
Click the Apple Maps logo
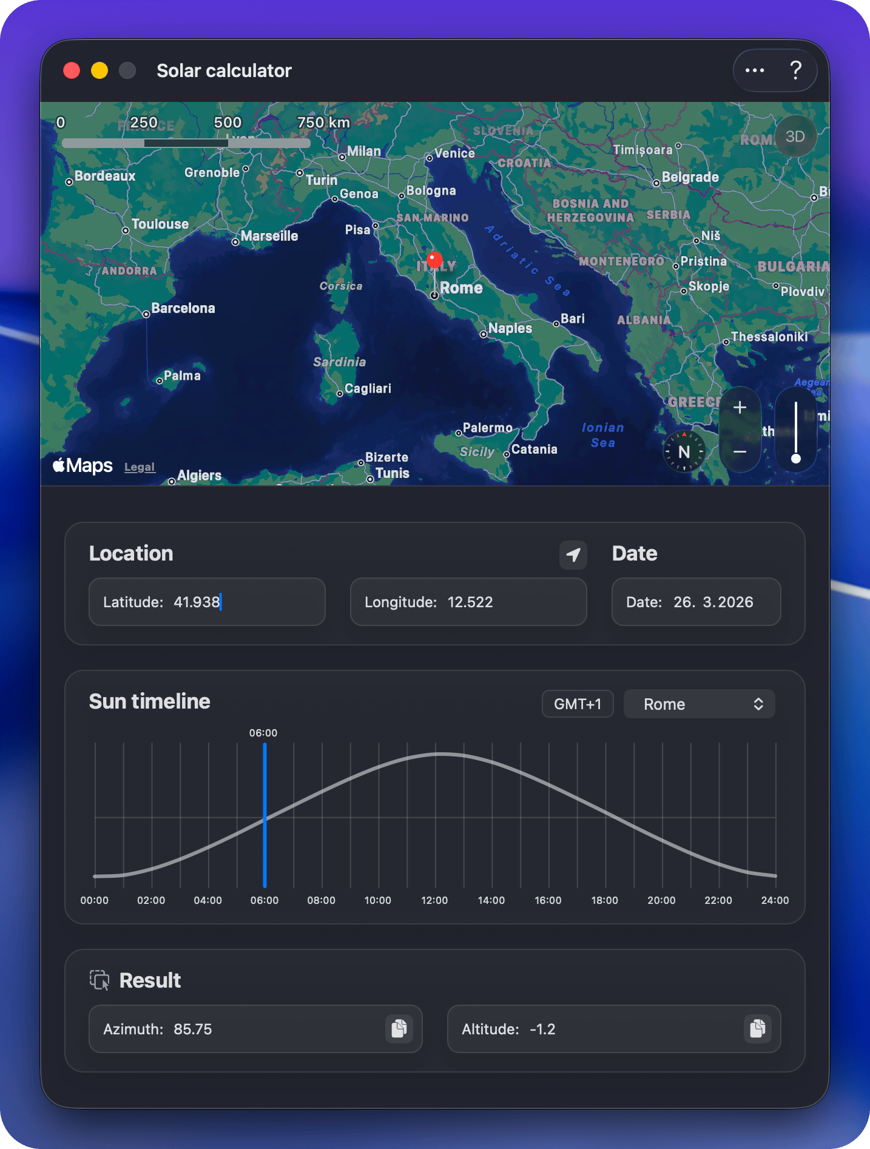point(83,465)
